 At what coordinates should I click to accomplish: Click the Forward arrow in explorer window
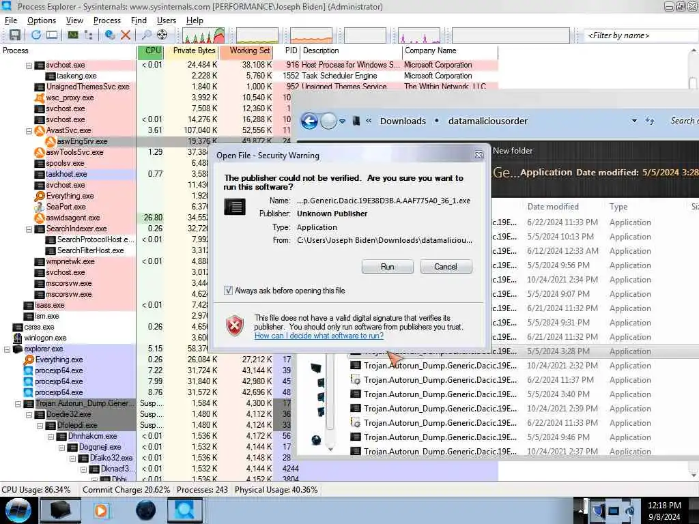point(328,121)
